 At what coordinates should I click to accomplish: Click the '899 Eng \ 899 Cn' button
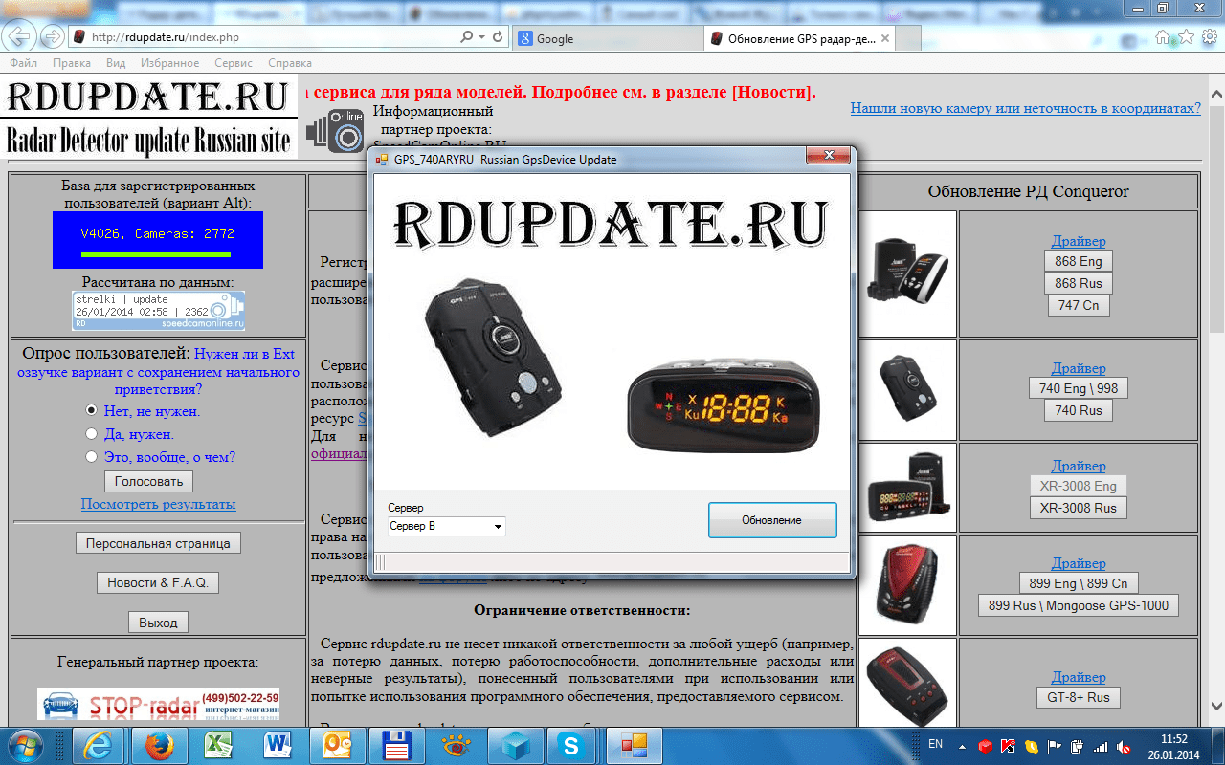pyautogui.click(x=1079, y=583)
